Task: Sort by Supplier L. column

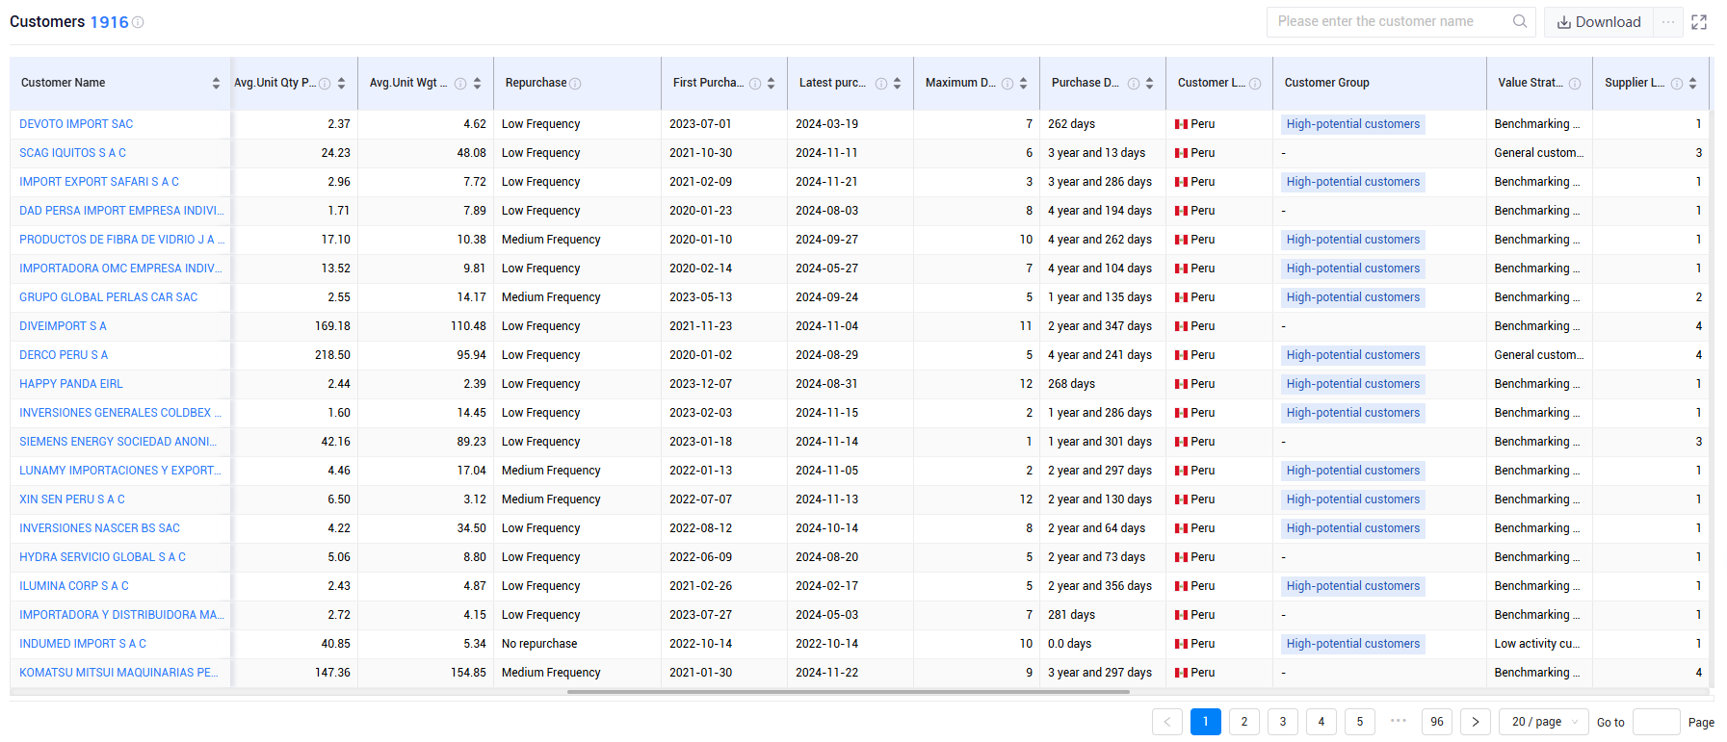Action: (1692, 84)
